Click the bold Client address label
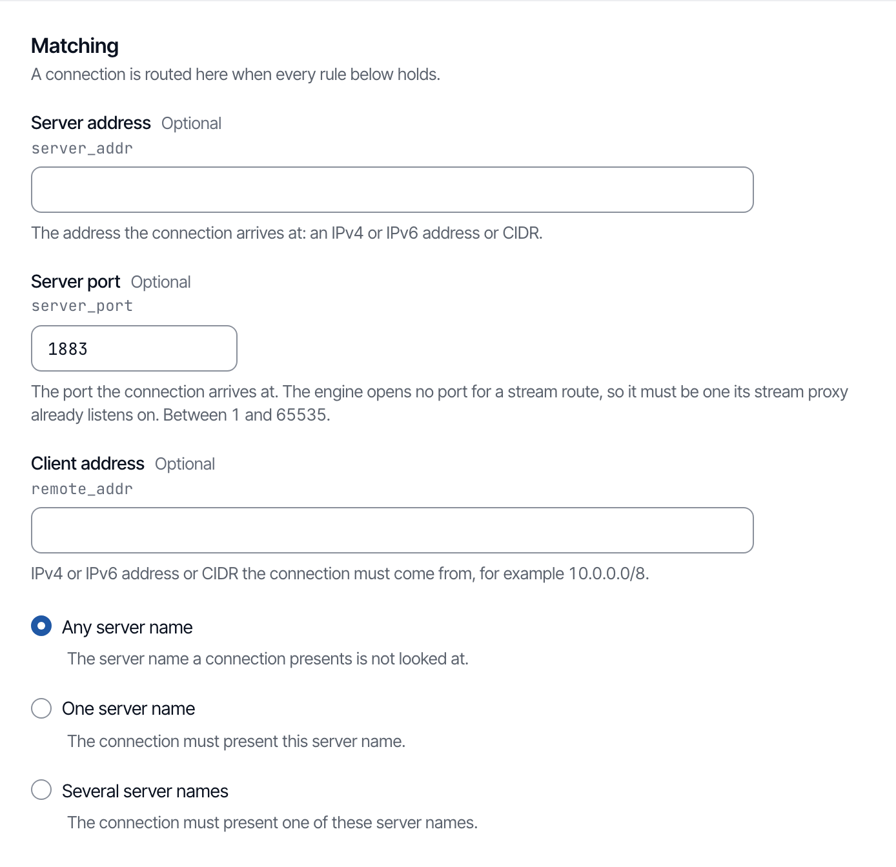Image resolution: width=896 pixels, height=867 pixels. point(87,464)
